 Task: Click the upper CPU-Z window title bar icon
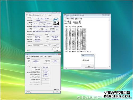coord(26,13)
